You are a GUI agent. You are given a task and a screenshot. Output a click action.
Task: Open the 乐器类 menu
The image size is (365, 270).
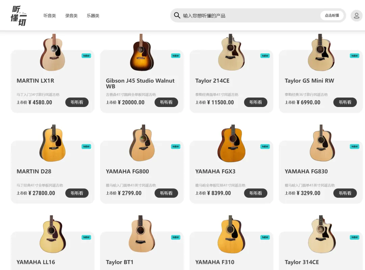coord(93,16)
